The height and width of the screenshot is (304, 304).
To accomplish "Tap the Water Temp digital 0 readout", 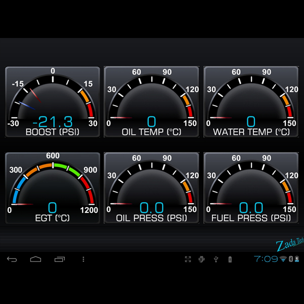I will click(x=251, y=122).
